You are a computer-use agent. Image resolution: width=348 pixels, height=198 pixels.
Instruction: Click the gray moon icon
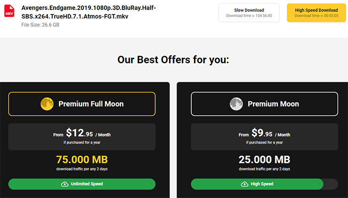[236, 104]
